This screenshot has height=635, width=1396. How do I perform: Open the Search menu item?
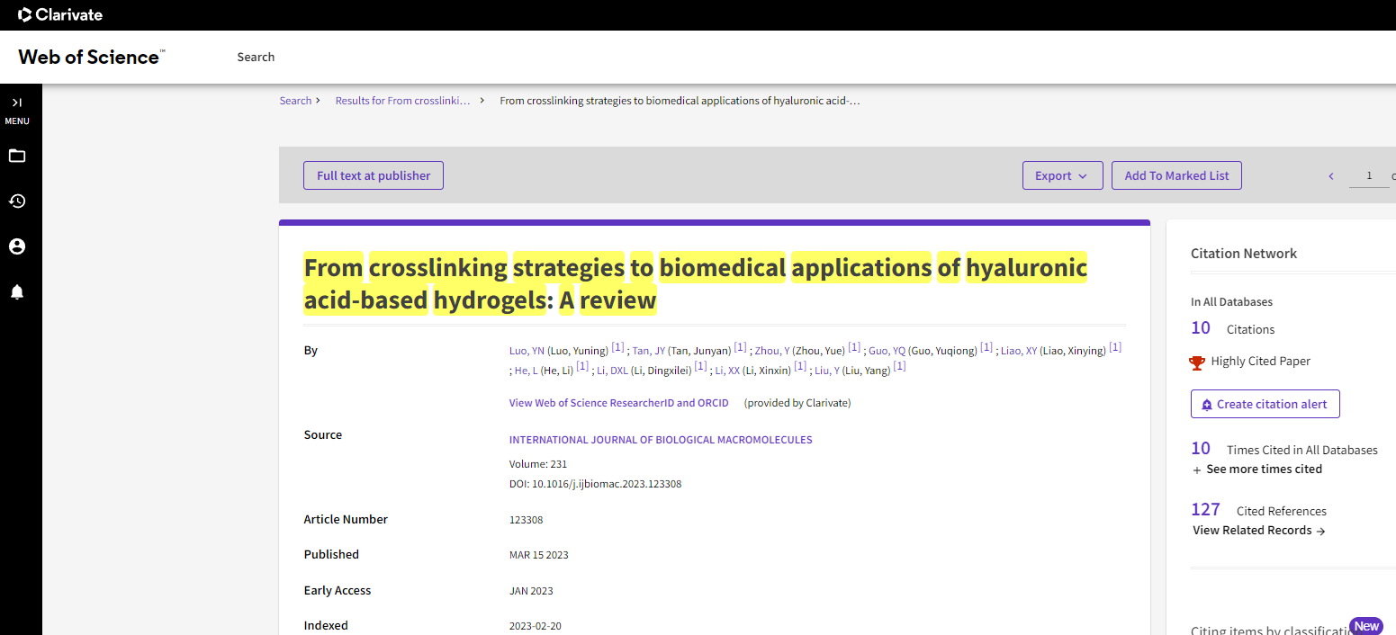[256, 57]
